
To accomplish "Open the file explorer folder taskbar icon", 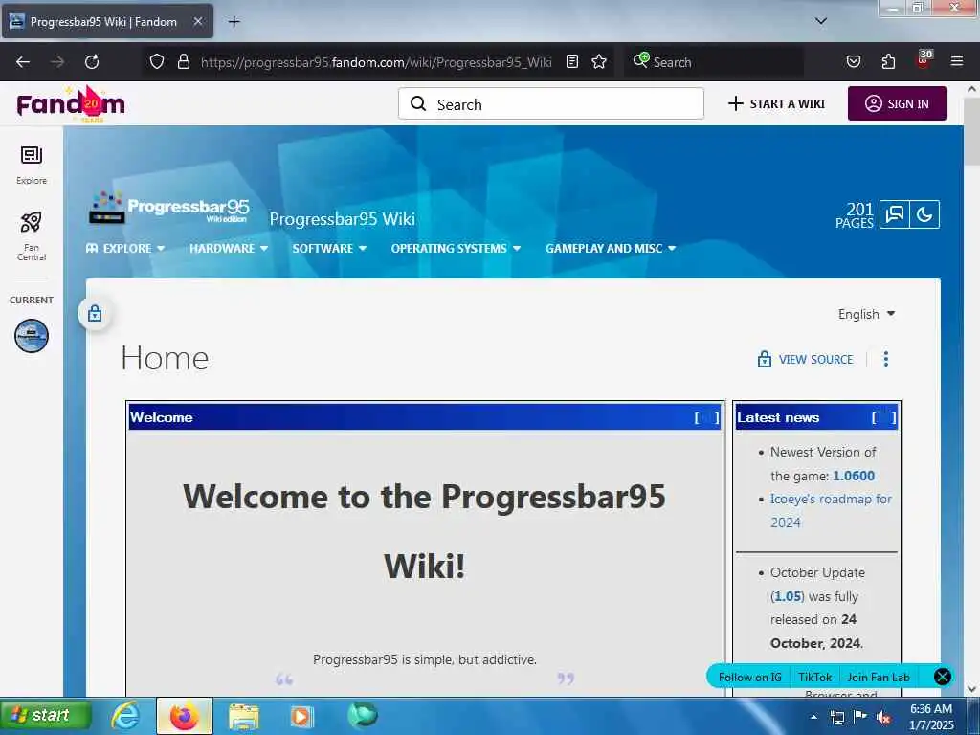I will (x=244, y=716).
